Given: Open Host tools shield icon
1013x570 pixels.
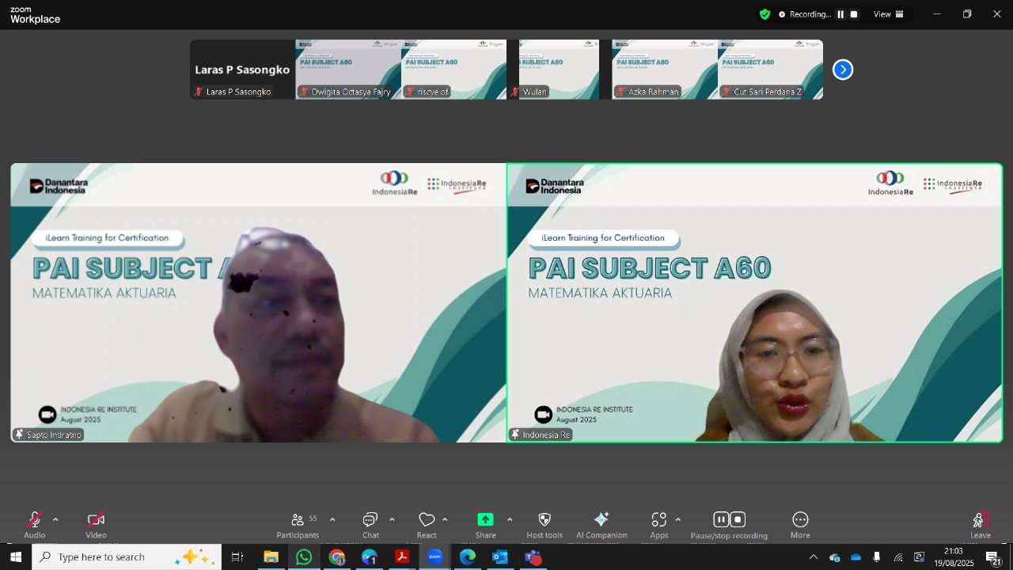Looking at the screenshot, I should click(x=544, y=524).
